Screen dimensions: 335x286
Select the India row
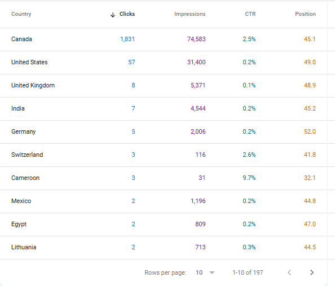[x=164, y=108]
